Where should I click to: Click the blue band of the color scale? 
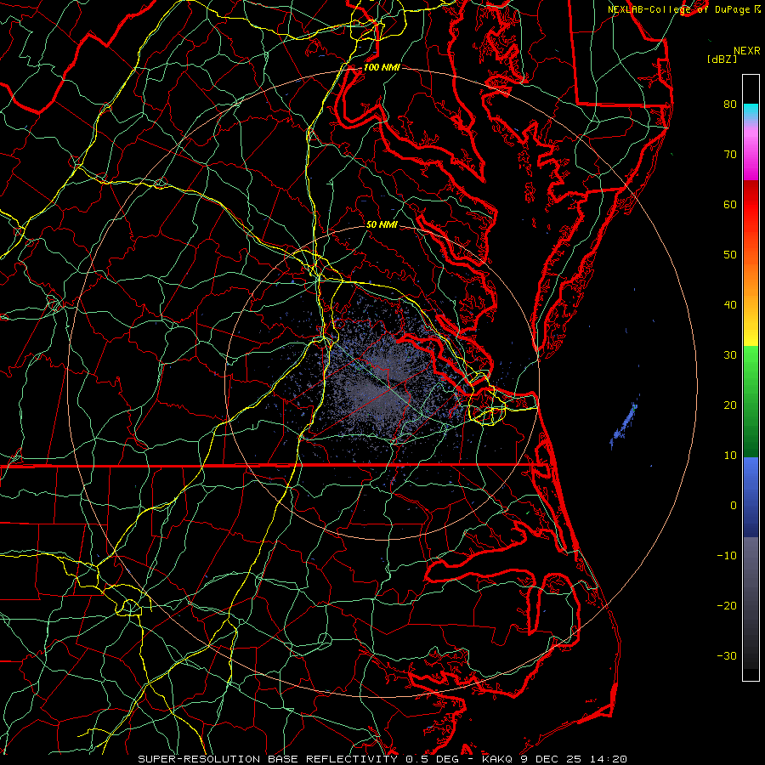pyautogui.click(x=751, y=496)
